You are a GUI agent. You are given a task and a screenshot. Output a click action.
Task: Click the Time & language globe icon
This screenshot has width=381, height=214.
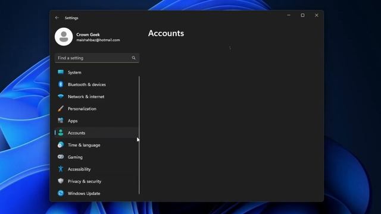pyautogui.click(x=61, y=145)
